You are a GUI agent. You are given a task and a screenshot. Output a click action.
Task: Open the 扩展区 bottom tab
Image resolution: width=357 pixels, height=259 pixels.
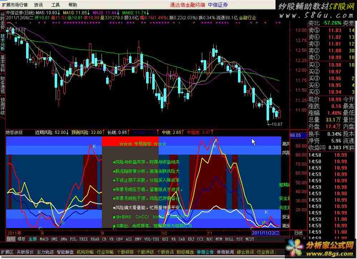[7, 252]
